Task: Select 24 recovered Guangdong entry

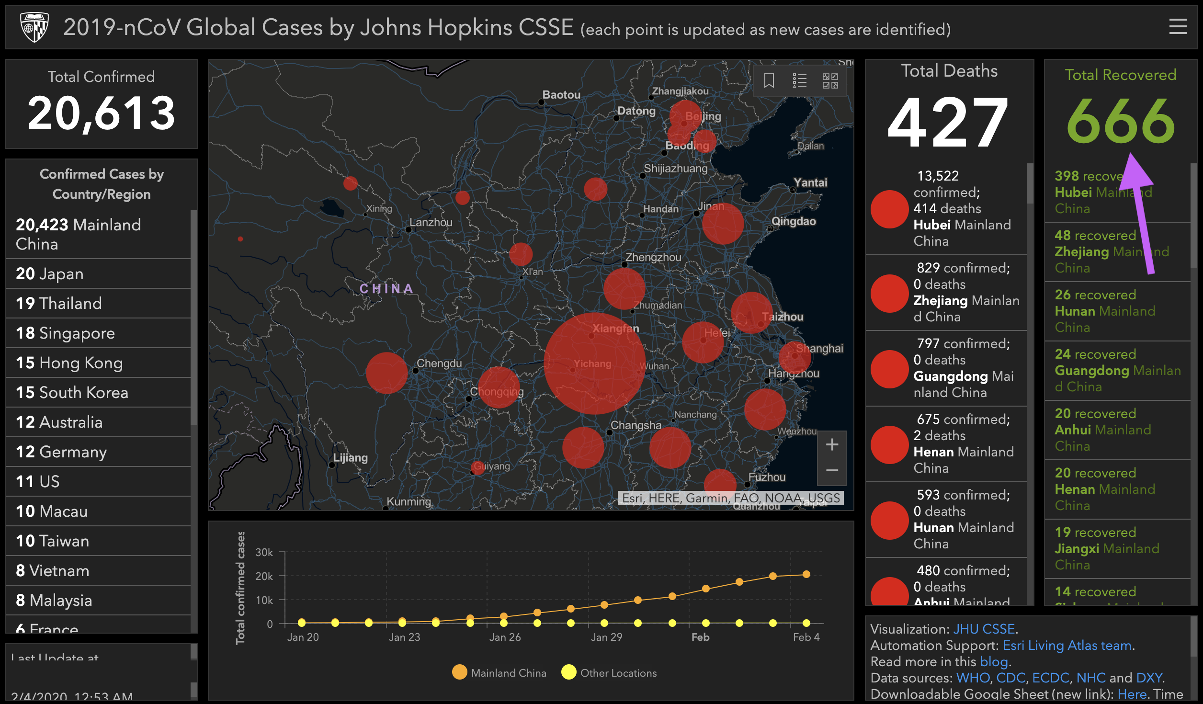Action: (x=1117, y=371)
